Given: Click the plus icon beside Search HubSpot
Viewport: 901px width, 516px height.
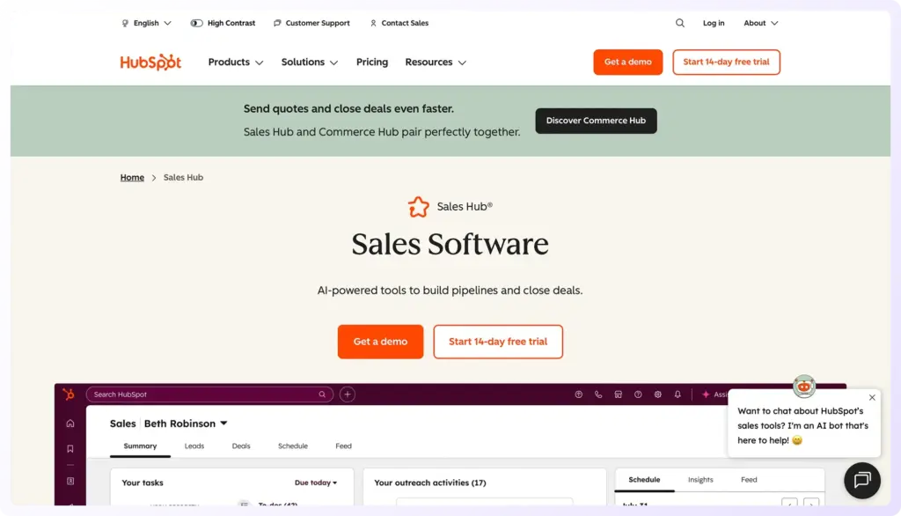Looking at the screenshot, I should (x=348, y=394).
